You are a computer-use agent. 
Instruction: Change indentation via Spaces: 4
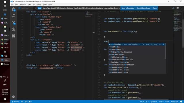point(154,102)
